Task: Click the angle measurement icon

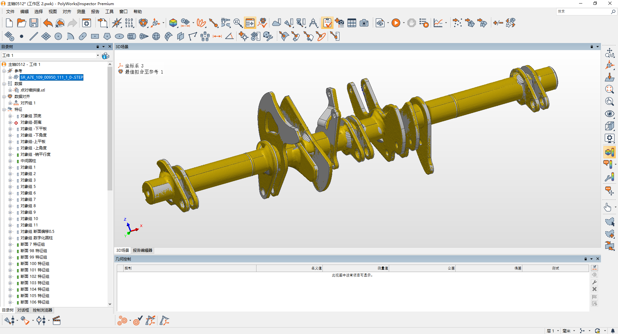Action: click(x=229, y=37)
